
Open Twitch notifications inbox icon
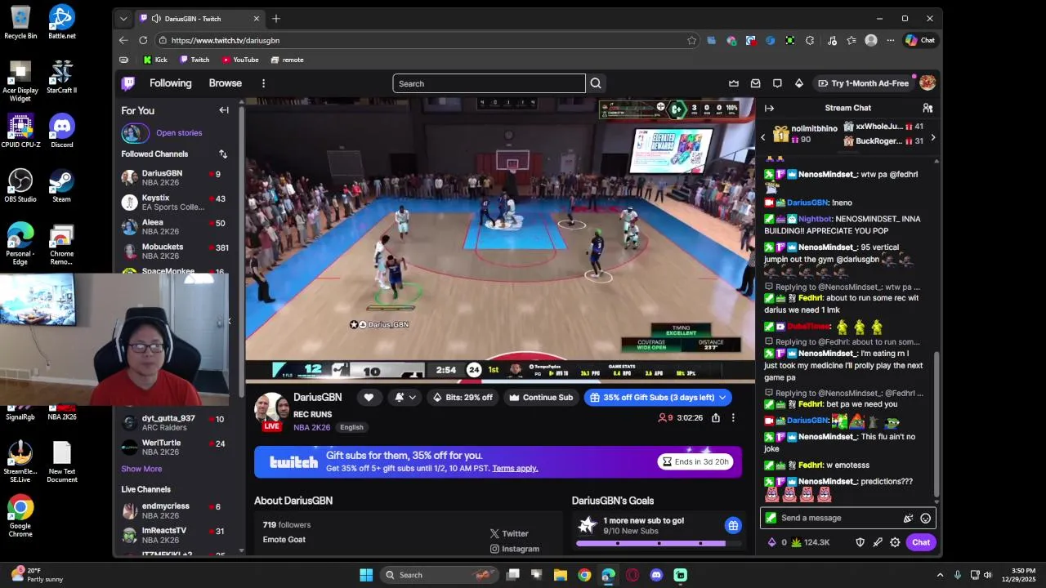pos(755,83)
